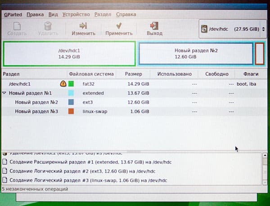Click the orange linux-swap color swatch
This screenshot has width=270, height=206.
(x=71, y=111)
